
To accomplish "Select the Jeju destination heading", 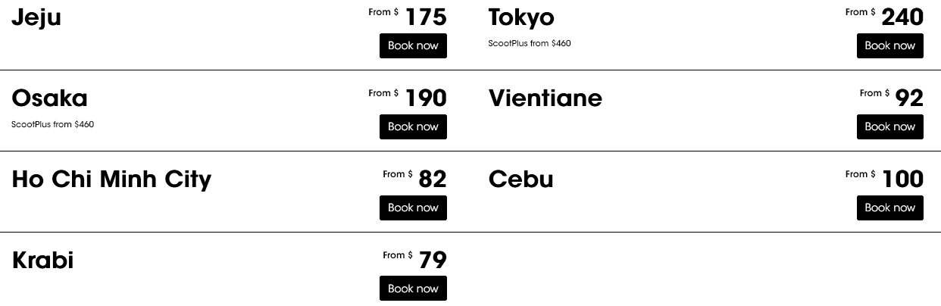I will click(36, 17).
